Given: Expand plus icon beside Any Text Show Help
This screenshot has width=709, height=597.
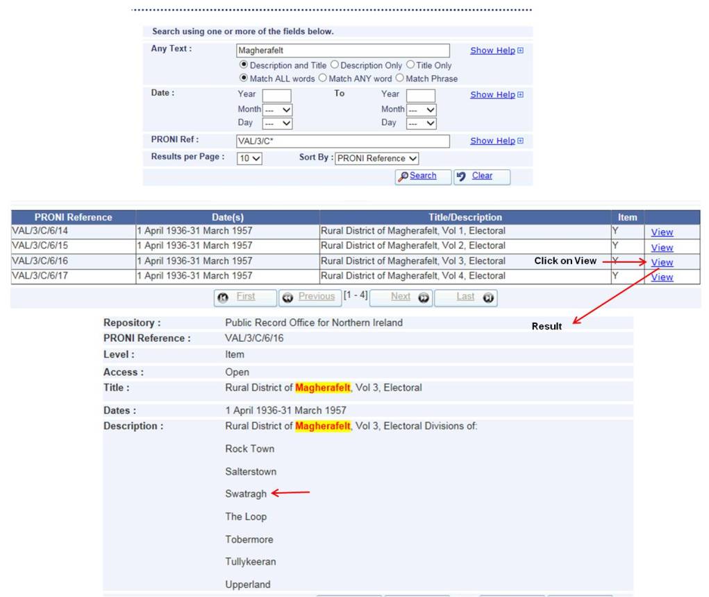Looking at the screenshot, I should (x=520, y=51).
